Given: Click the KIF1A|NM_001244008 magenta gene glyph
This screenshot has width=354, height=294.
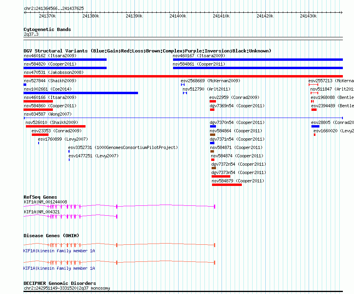Looking at the screenshot, I should point(119,206).
